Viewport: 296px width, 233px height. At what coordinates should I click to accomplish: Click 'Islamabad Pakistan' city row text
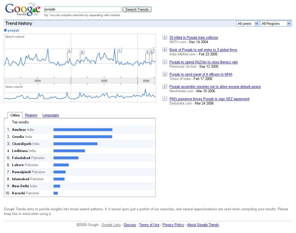pyautogui.click(x=28, y=179)
